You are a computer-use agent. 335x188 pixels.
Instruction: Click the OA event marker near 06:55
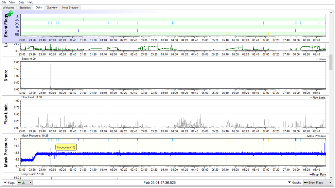pos(264,23)
